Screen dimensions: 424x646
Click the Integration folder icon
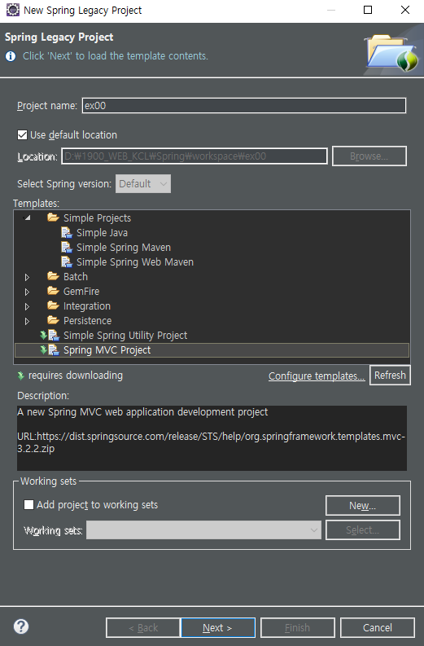53,305
